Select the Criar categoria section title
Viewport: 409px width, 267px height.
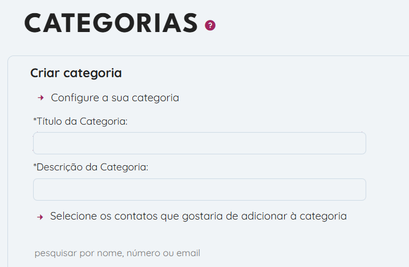pos(76,73)
